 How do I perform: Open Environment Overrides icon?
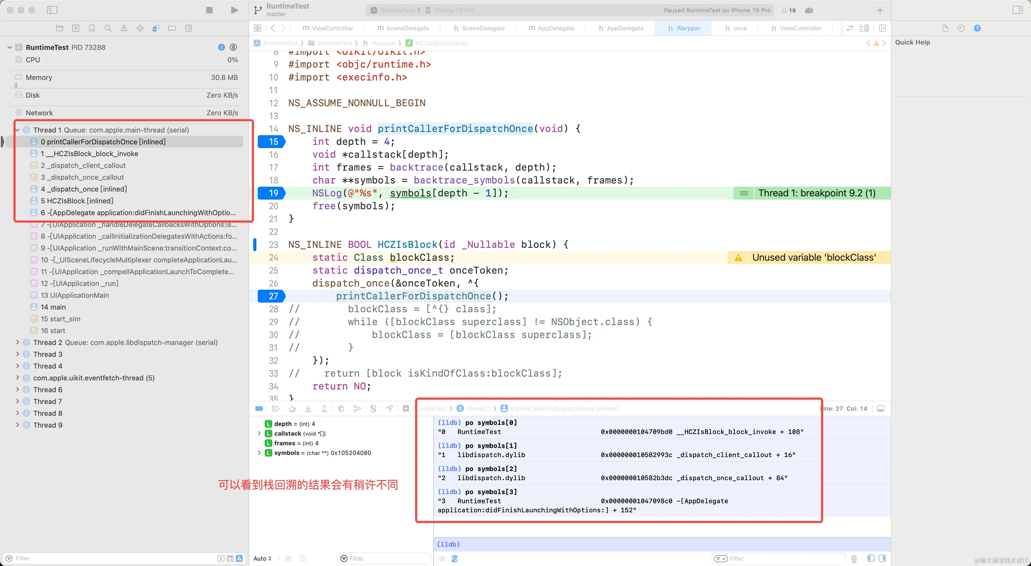click(373, 409)
